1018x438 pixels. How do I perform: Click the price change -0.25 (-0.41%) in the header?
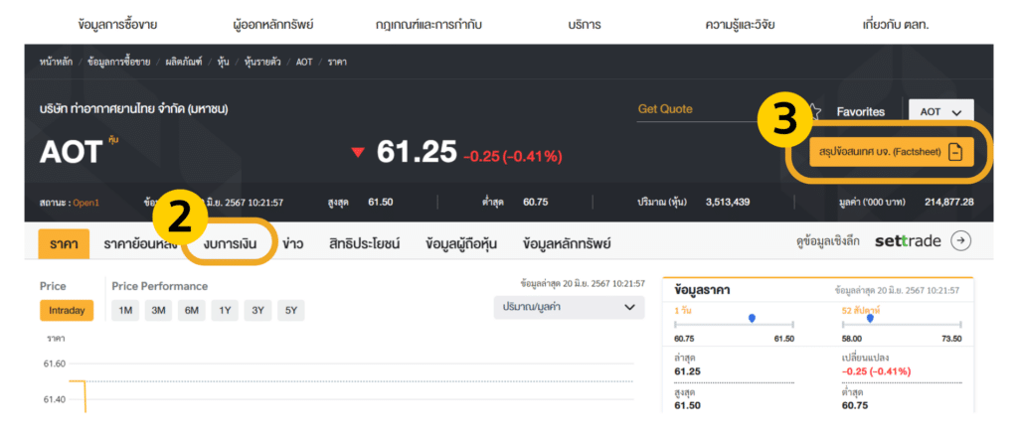click(x=513, y=156)
